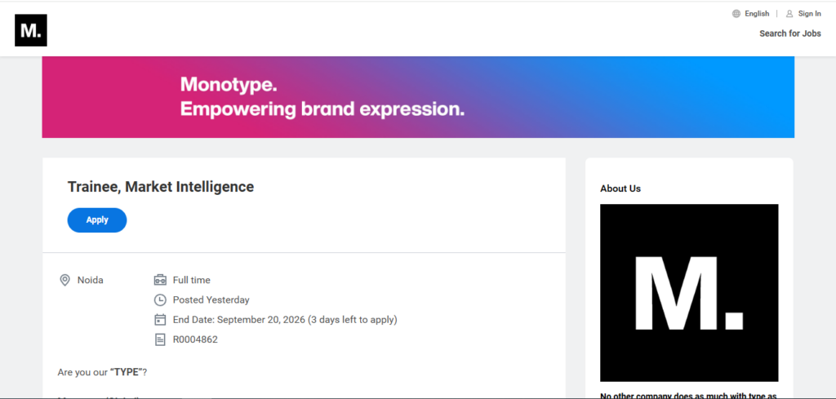Click the Sign In person icon
This screenshot has width=836, height=399.
(x=789, y=14)
